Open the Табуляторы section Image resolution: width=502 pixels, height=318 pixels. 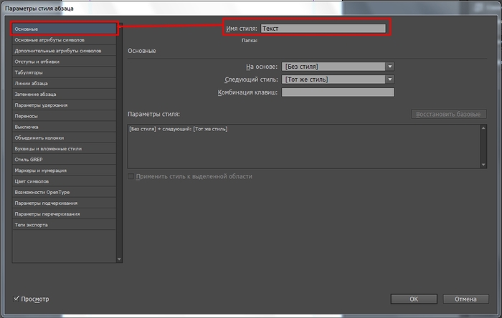[64, 72]
